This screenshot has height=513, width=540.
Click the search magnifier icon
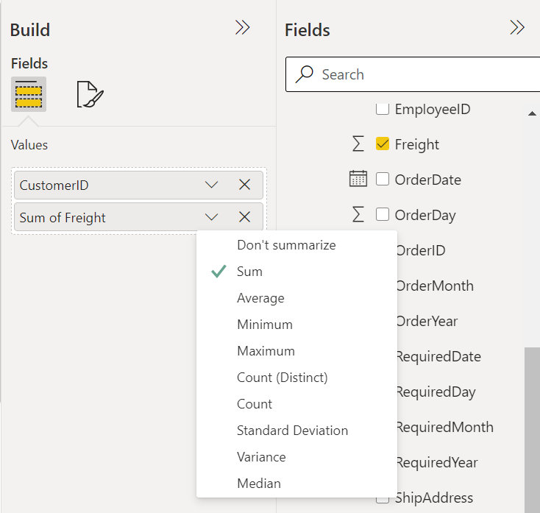click(x=305, y=74)
